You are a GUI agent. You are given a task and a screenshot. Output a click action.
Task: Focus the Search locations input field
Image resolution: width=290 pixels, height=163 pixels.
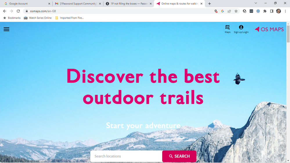tap(126, 156)
